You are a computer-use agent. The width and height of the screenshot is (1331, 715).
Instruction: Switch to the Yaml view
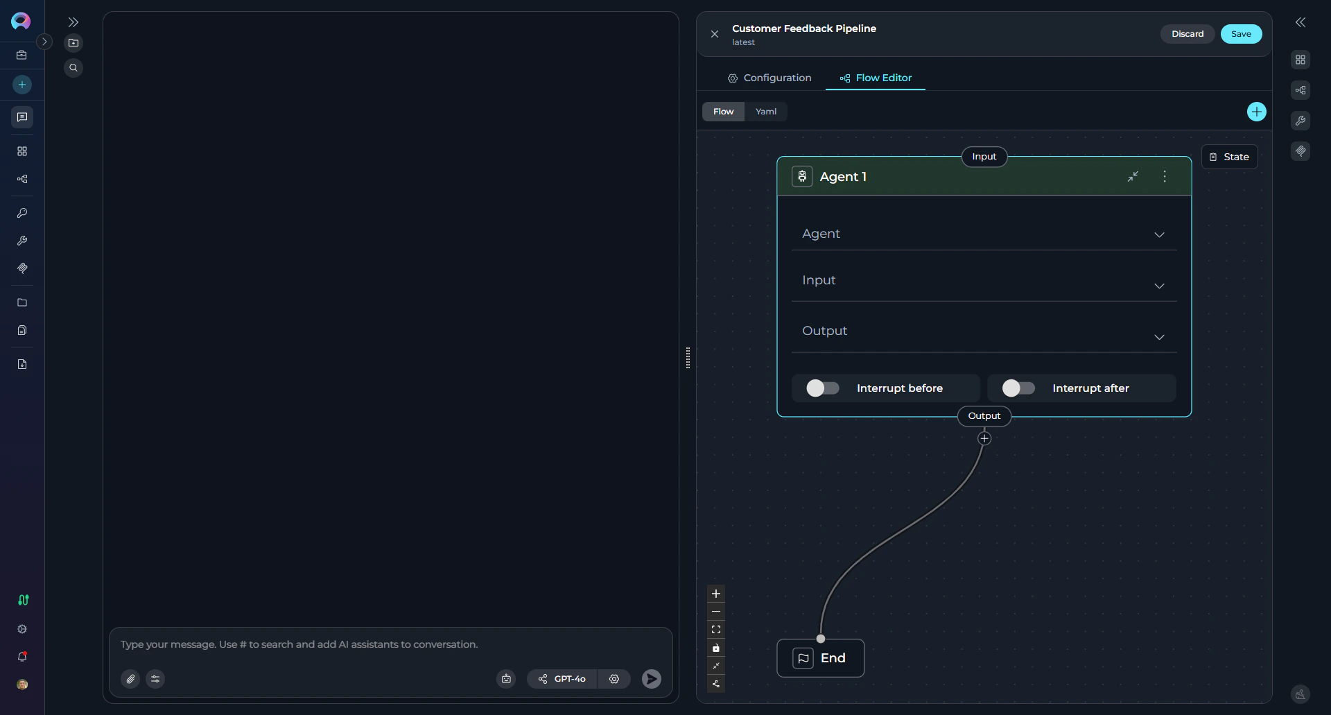click(766, 111)
